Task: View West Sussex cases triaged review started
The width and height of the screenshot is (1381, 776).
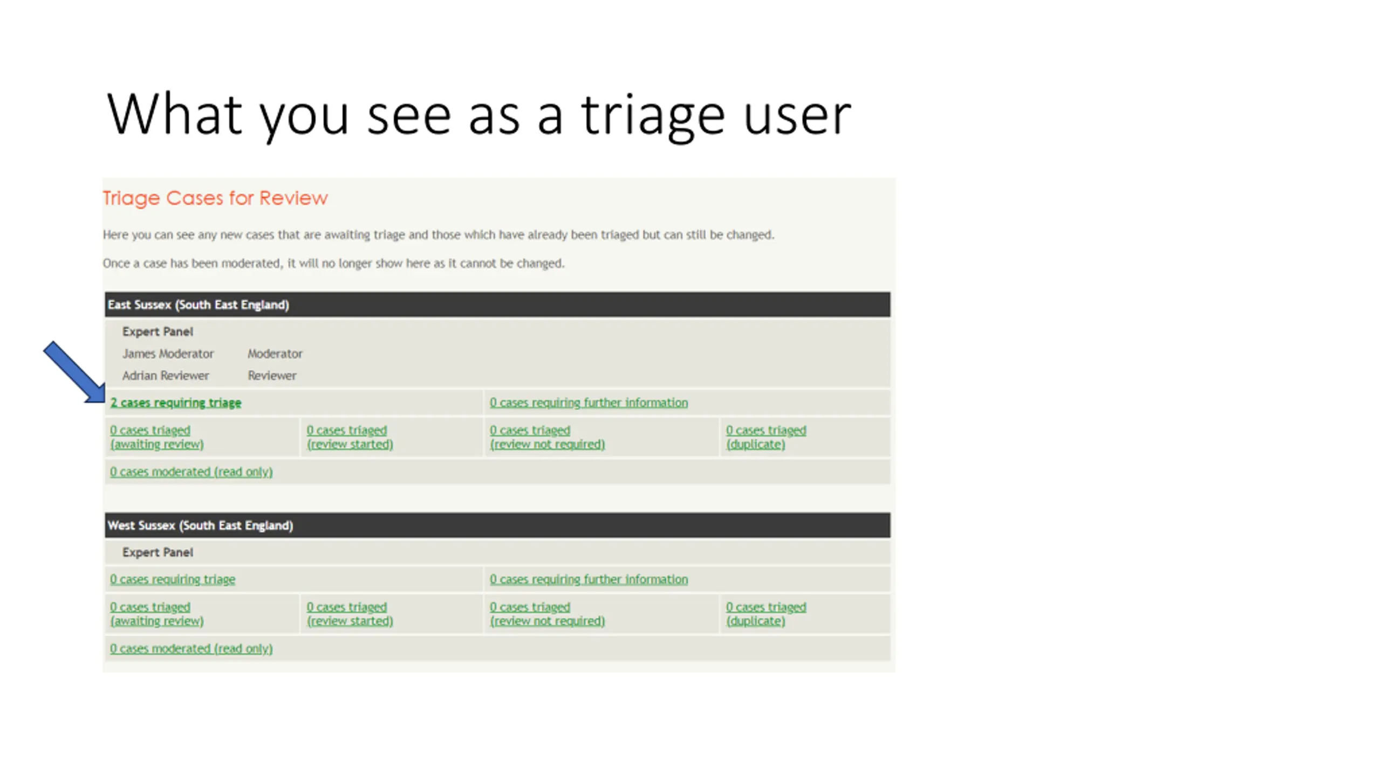Action: pyautogui.click(x=350, y=614)
